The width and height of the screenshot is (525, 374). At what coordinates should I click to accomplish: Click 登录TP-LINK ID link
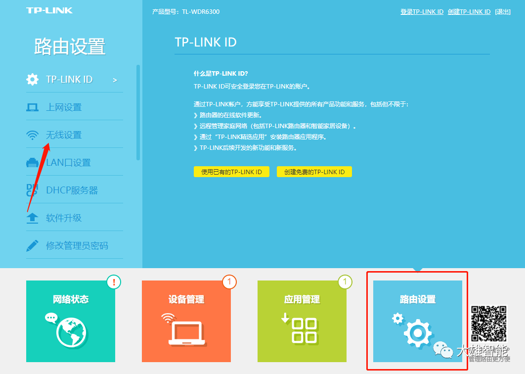pos(422,12)
